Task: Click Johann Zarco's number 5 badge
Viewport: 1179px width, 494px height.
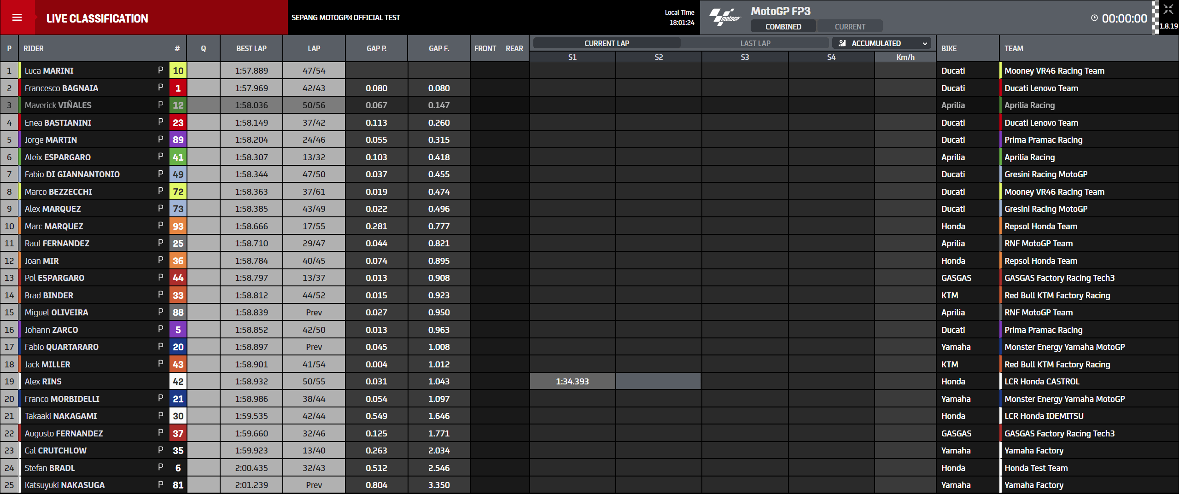Action: click(x=178, y=330)
